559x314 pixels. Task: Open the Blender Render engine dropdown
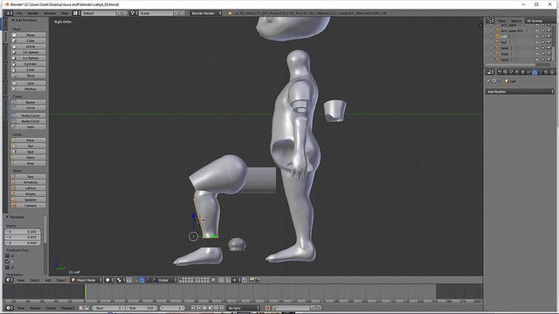tap(206, 13)
